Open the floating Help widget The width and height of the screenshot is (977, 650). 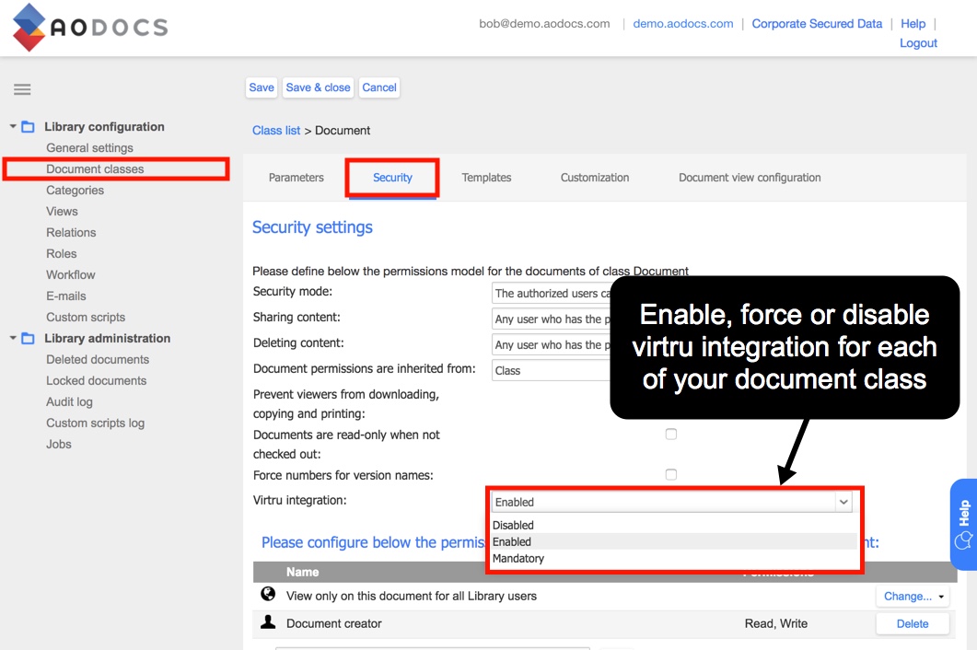(963, 525)
